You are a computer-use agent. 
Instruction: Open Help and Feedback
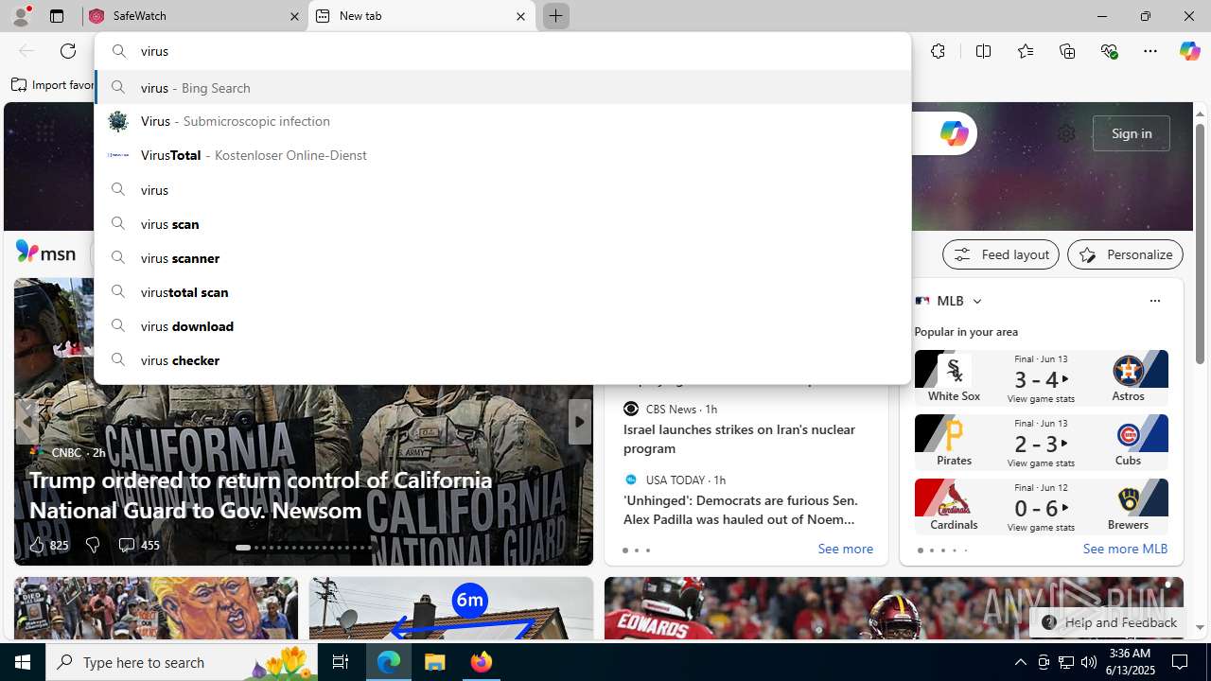pyautogui.click(x=1108, y=622)
